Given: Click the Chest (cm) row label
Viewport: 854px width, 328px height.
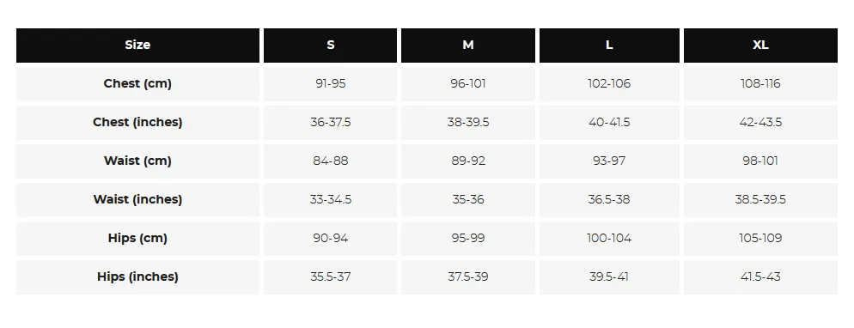Looking at the screenshot, I should tap(137, 84).
